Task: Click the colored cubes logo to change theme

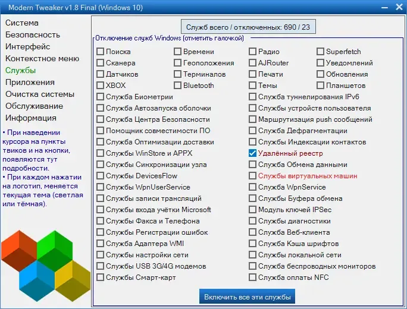Action: tap(46, 266)
